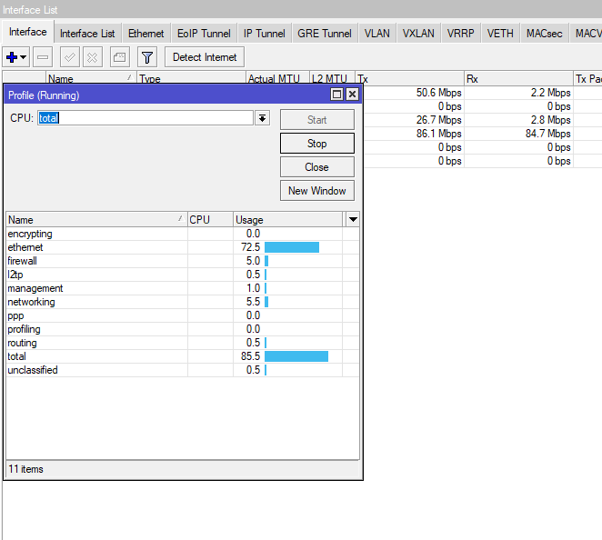Viewport: 602px width, 540px height.
Task: Click the greyed Start button
Action: tap(317, 120)
